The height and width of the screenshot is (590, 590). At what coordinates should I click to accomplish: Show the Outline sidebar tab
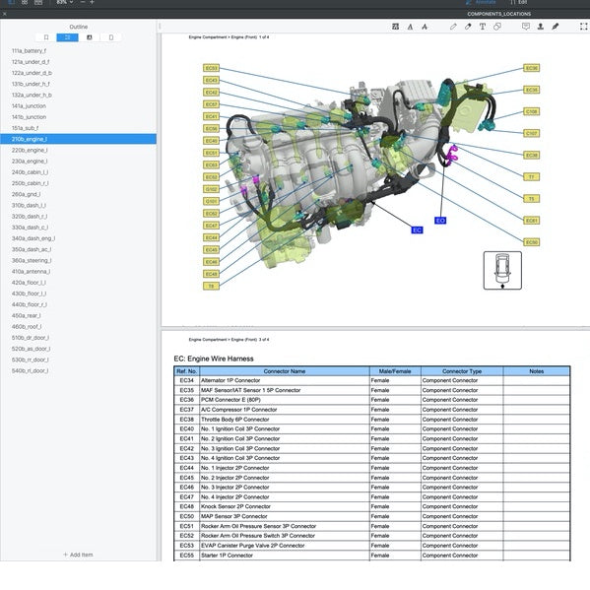tap(67, 37)
